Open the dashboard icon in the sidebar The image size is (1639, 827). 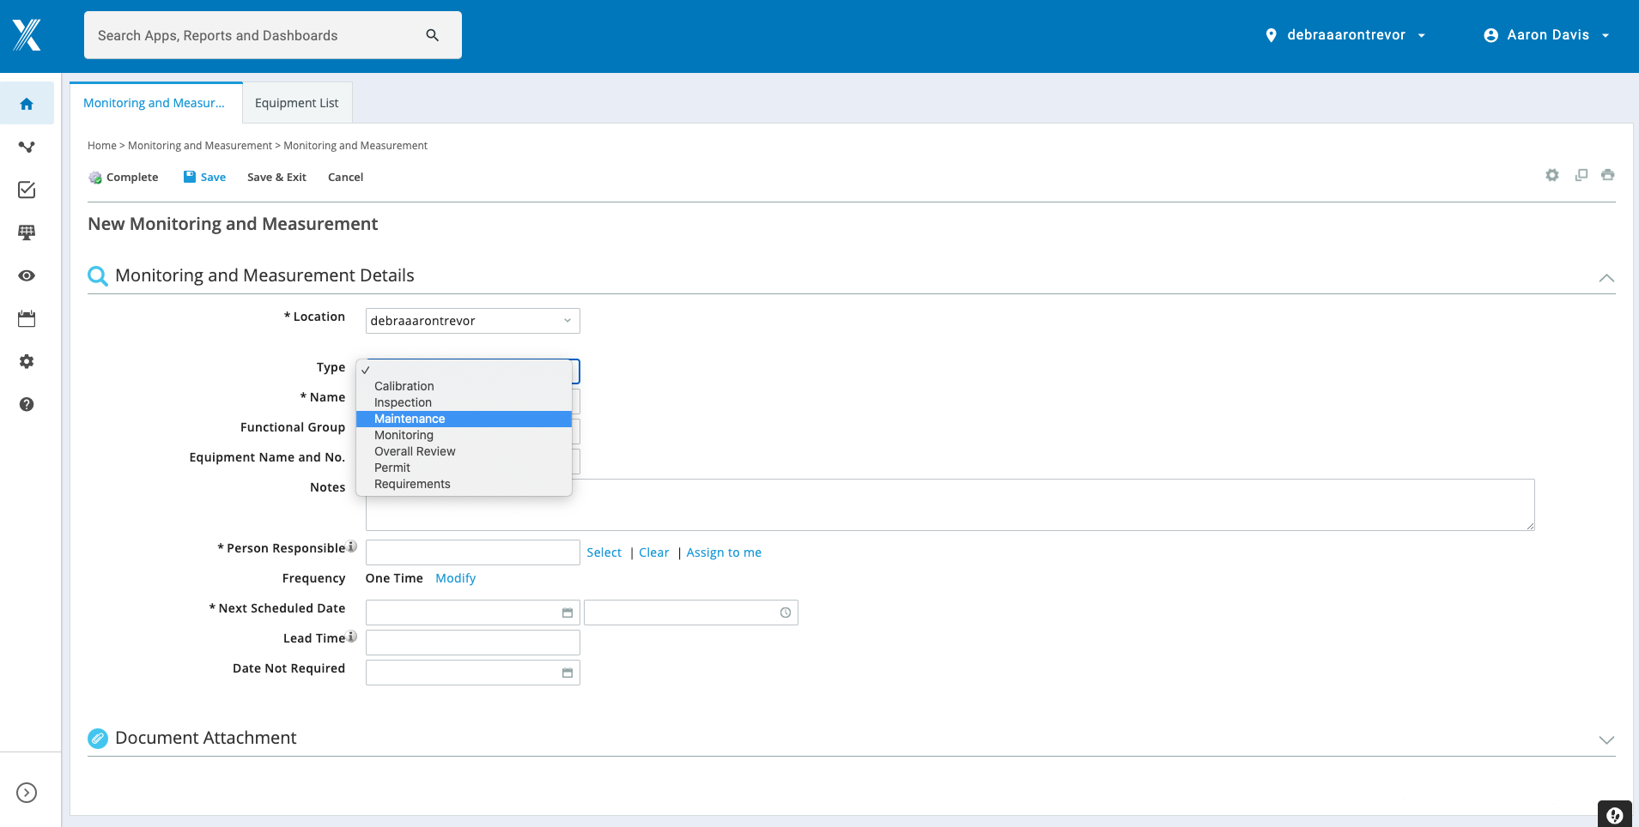[x=27, y=232]
